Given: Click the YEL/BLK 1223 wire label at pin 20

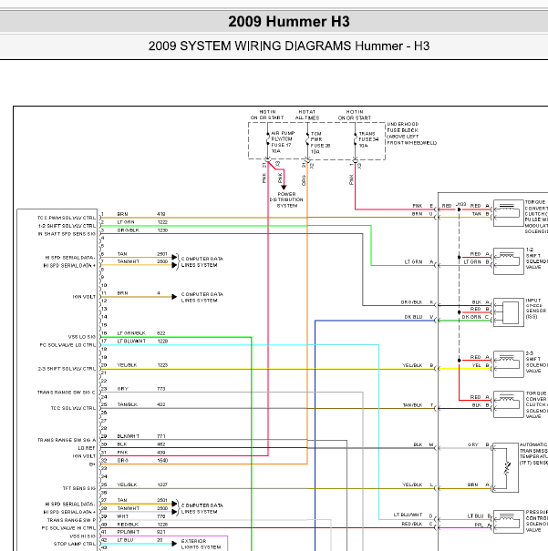Looking at the screenshot, I should click(x=142, y=365).
